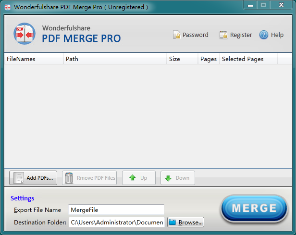Click the blue folder icon on Browse

click(x=173, y=222)
